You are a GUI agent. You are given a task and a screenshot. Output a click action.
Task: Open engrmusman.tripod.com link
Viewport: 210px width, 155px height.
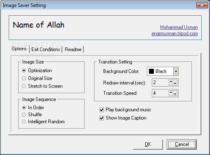click(175, 33)
